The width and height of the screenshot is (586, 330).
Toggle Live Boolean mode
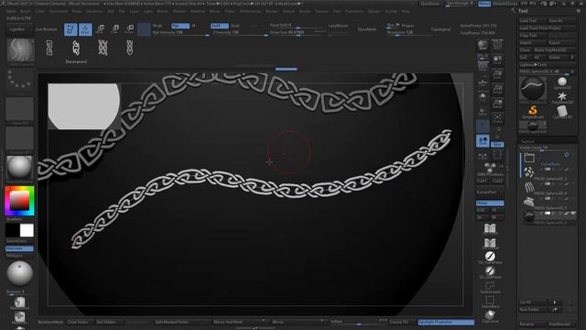(47, 29)
